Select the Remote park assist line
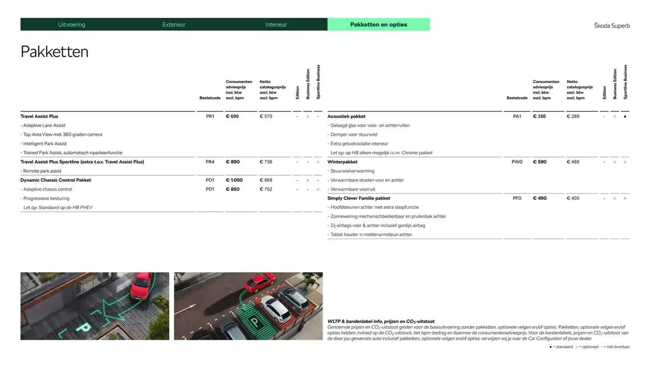650x365 pixels. (x=41, y=171)
